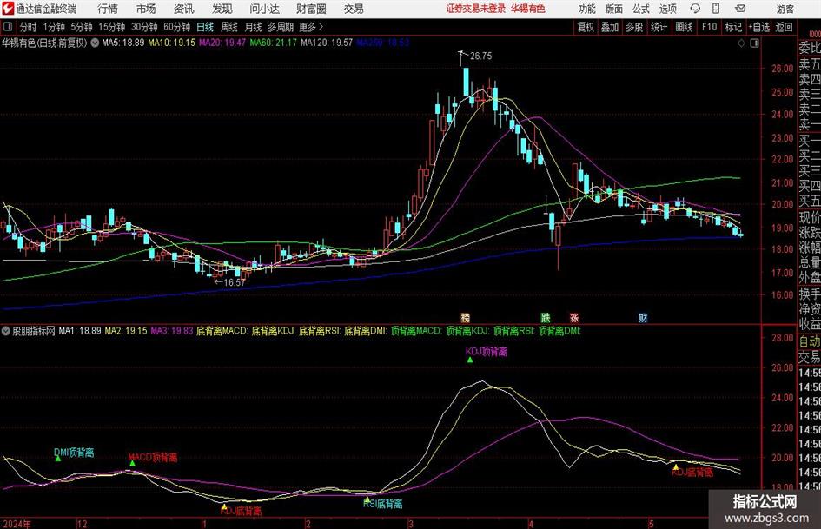Click the diamond icon above price axis
This screenshot has width=821, height=529.
tap(741, 43)
